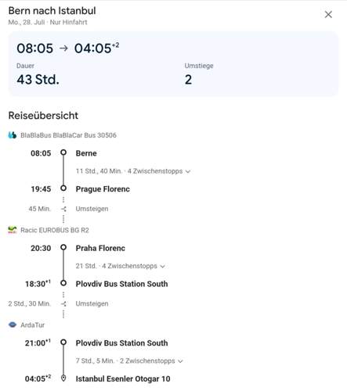Click the 08:05 to 04:05 summary card
The image size is (347, 391).
click(x=173, y=64)
